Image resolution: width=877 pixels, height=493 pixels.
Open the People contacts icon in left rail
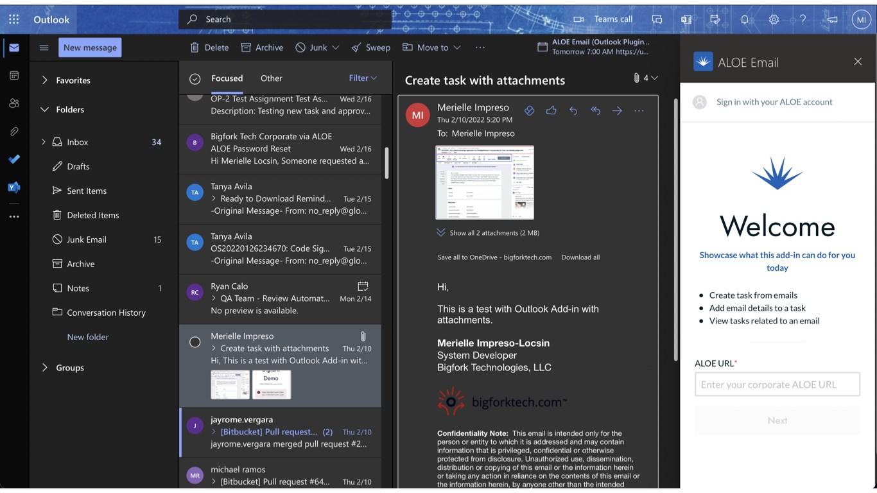click(14, 103)
